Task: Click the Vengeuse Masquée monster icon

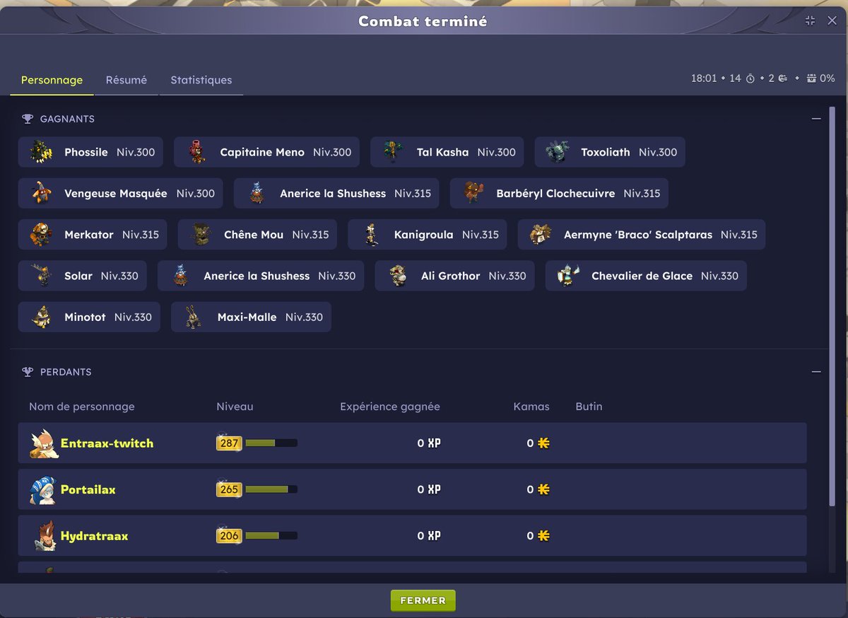Action: tap(42, 193)
